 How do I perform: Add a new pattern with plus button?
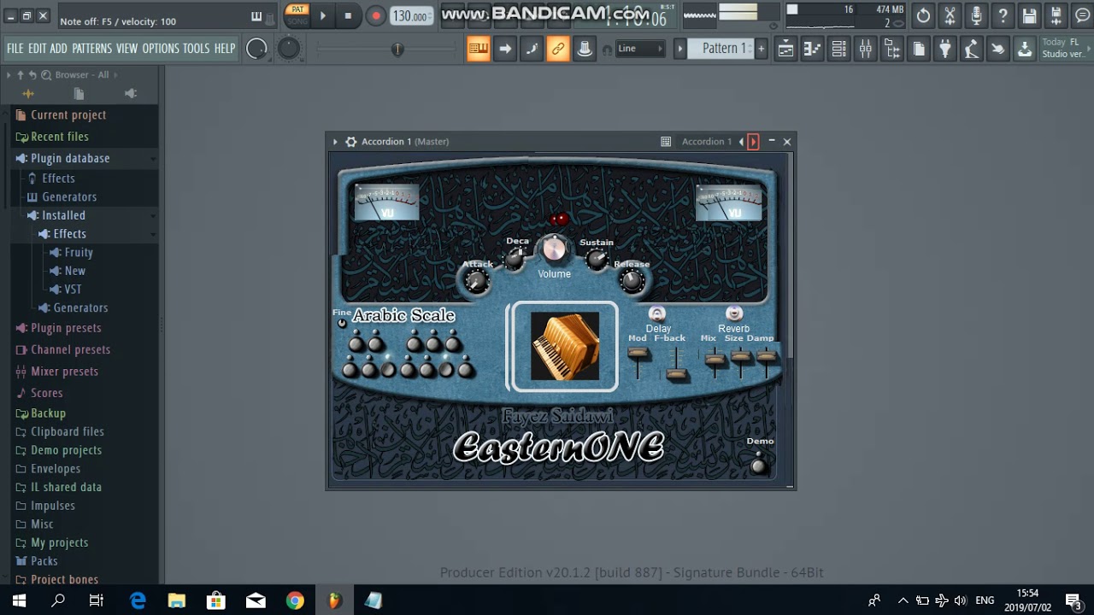pos(761,49)
